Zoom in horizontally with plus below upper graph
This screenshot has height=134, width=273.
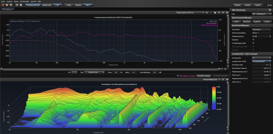pyautogui.click(x=225, y=69)
